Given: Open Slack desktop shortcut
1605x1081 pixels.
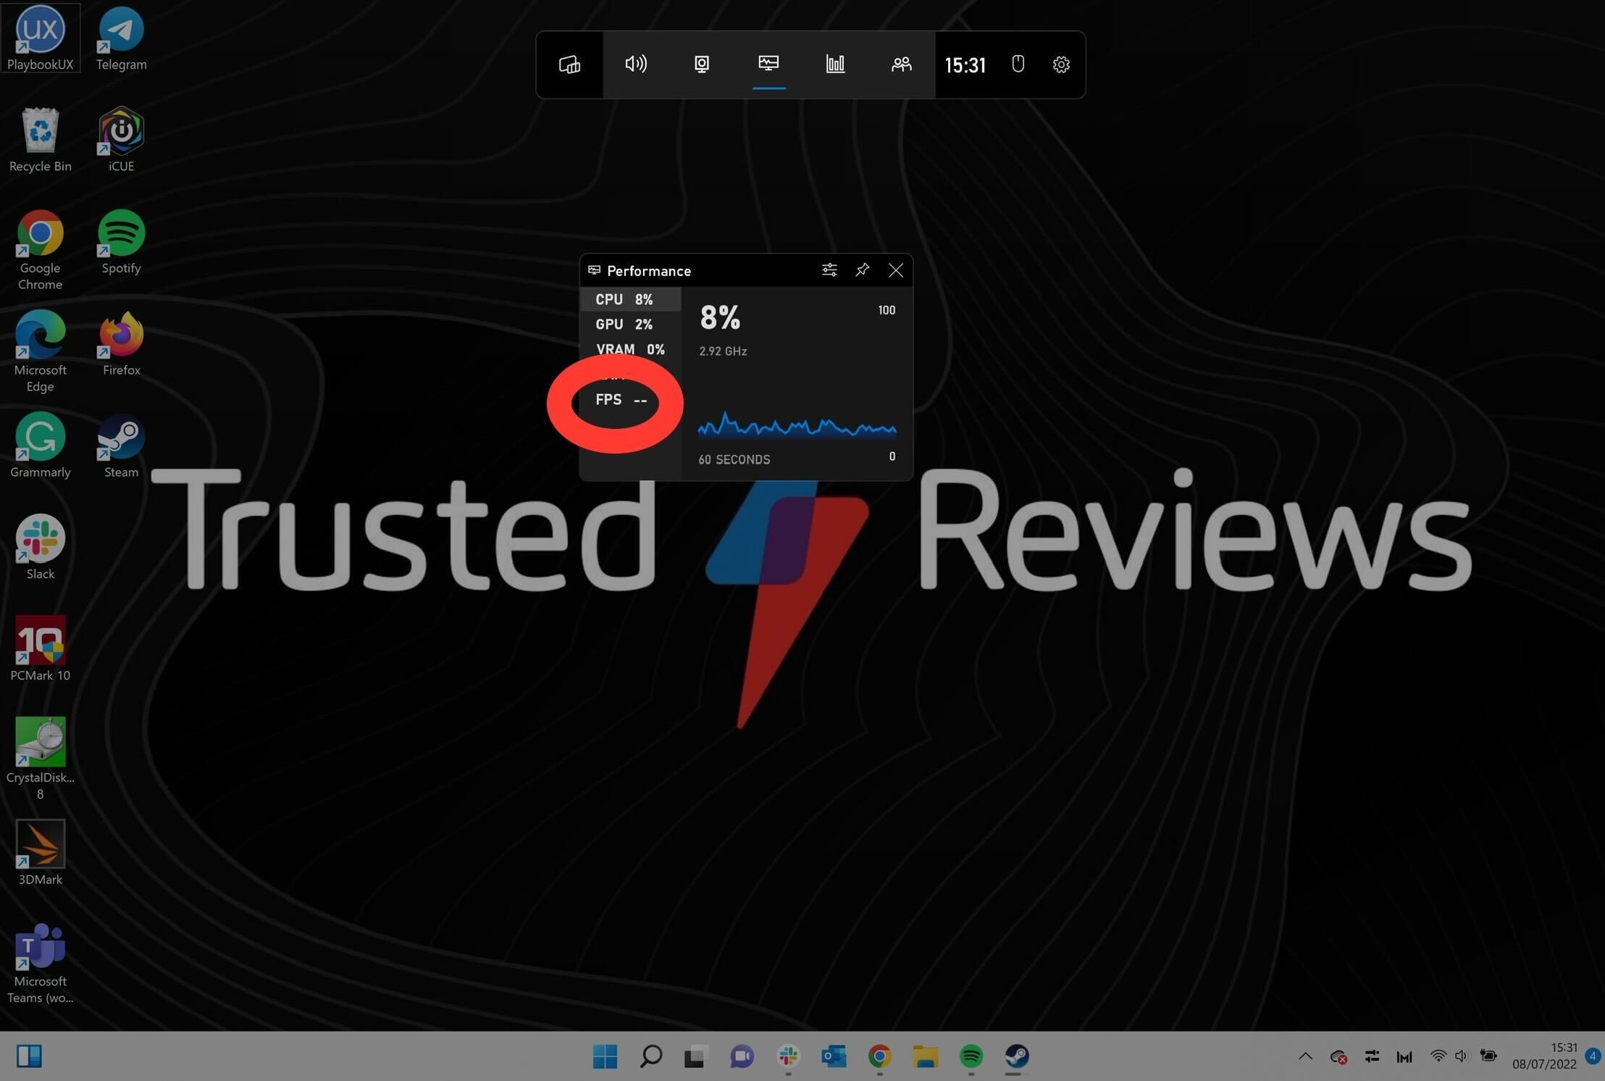Looking at the screenshot, I should [x=41, y=548].
